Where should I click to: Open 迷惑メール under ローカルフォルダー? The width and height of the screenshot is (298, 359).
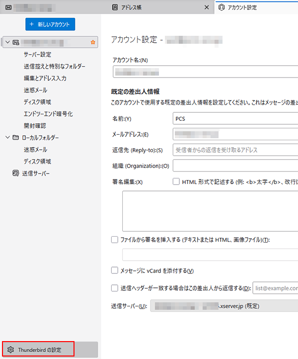35,150
